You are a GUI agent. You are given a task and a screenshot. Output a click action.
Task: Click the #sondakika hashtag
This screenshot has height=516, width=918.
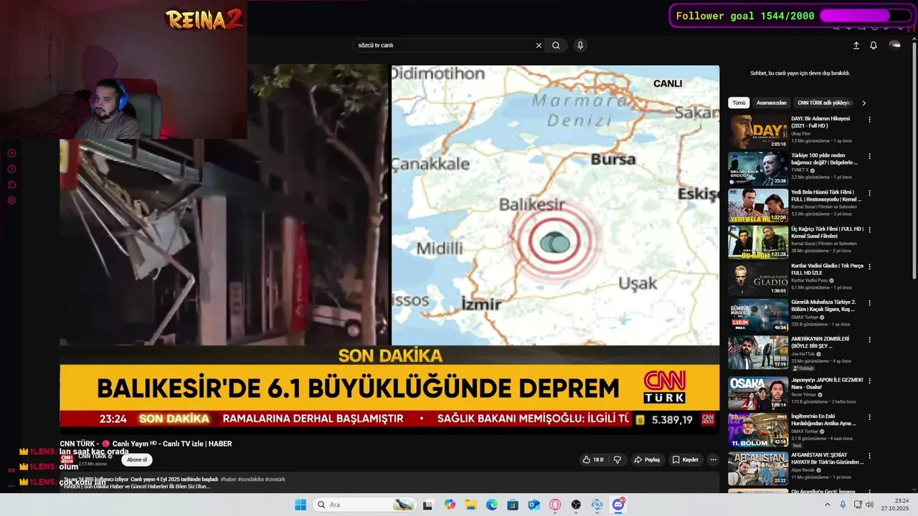251,479
